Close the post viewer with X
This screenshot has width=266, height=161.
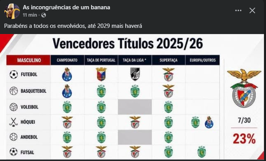pos(252,11)
